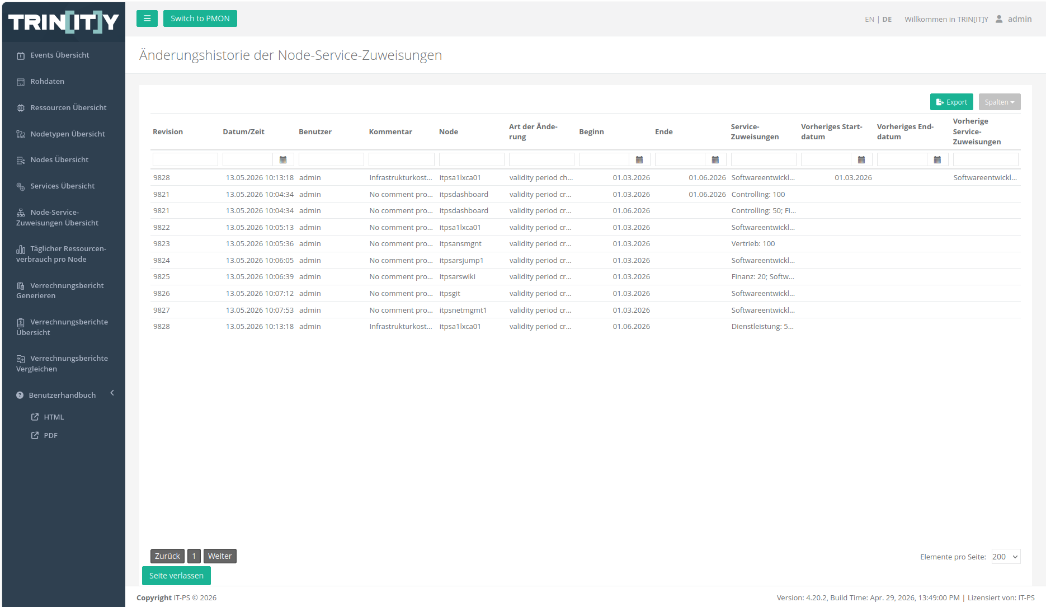Click node itpsnetmgmt1 cell
The height and width of the screenshot is (607, 1046).
click(463, 310)
